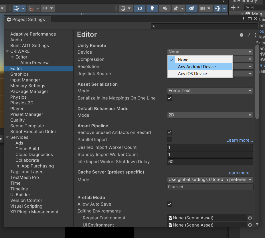
Task: Open Adaptive Performance settings
Action: pos(33,34)
